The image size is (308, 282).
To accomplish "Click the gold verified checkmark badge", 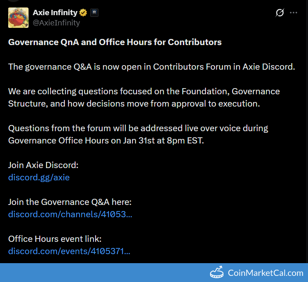I will point(83,13).
